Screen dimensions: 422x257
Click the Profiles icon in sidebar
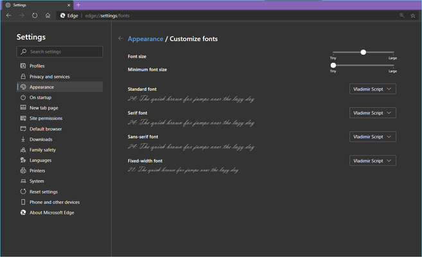23,66
